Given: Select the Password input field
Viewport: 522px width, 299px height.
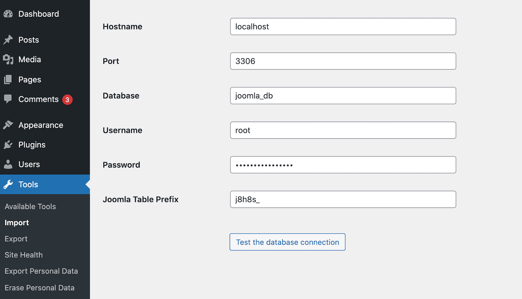Looking at the screenshot, I should [x=343, y=165].
